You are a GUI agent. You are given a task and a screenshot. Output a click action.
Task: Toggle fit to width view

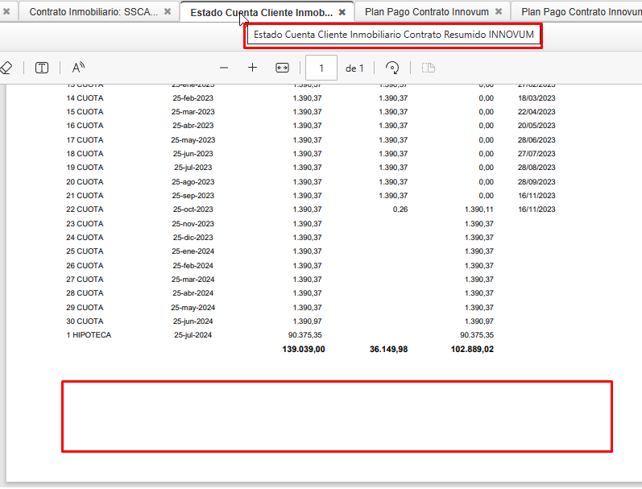tap(282, 68)
